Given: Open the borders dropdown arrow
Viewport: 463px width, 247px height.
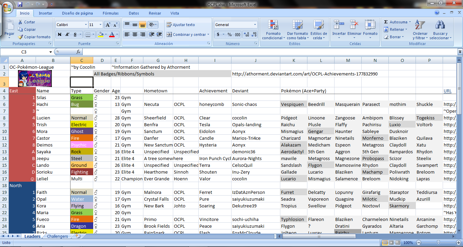Looking at the screenshot, I should coord(94,35).
